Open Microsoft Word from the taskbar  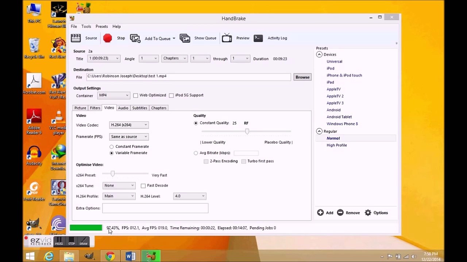click(130, 256)
